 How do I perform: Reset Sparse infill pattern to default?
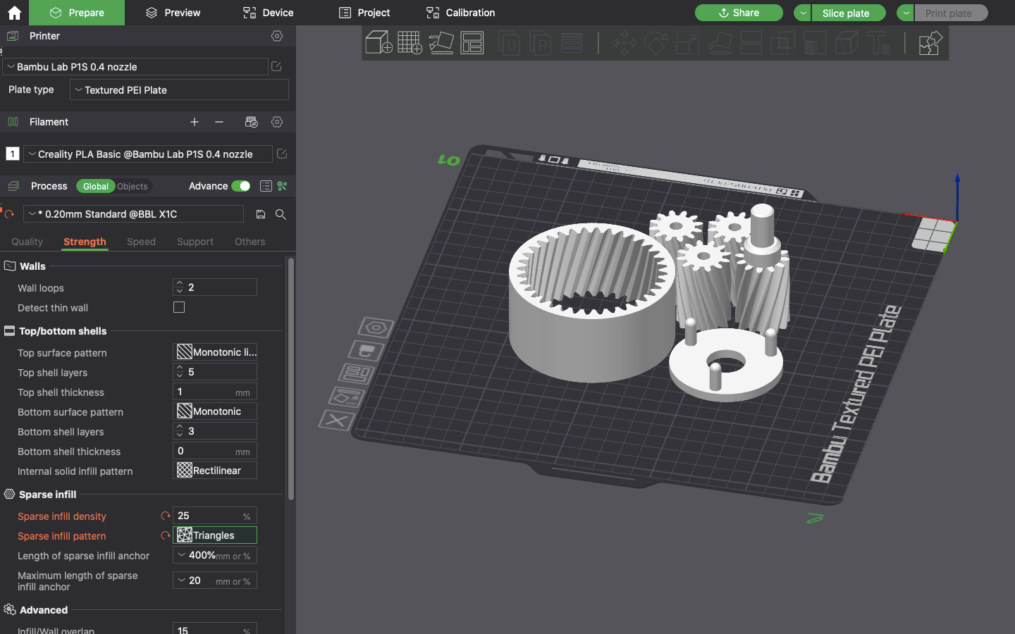166,535
